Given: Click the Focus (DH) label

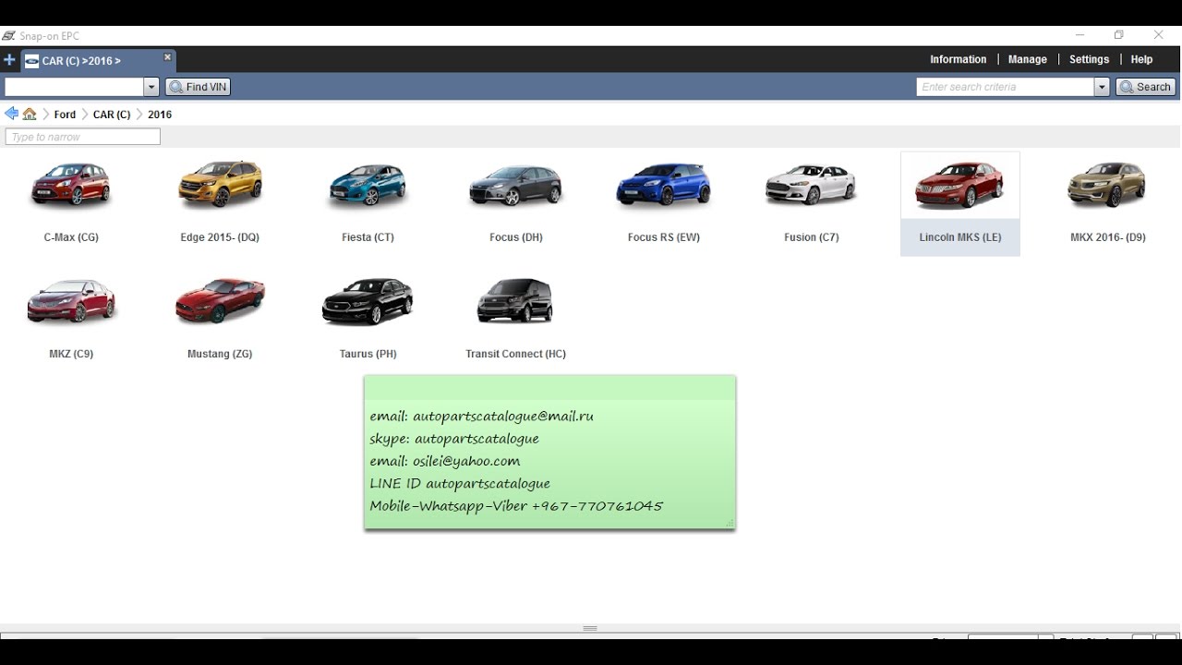Looking at the screenshot, I should 515,237.
